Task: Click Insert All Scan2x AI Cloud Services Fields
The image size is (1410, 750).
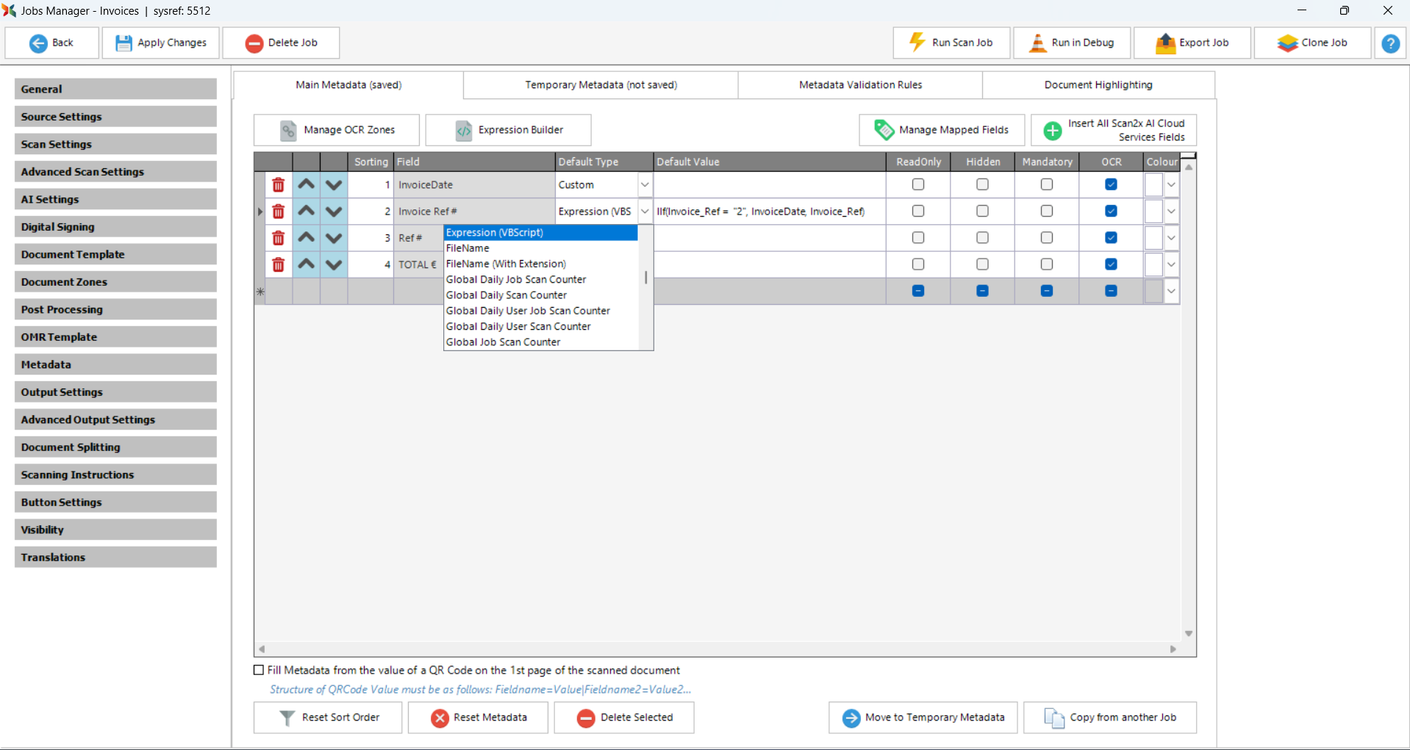Action: tap(1113, 130)
